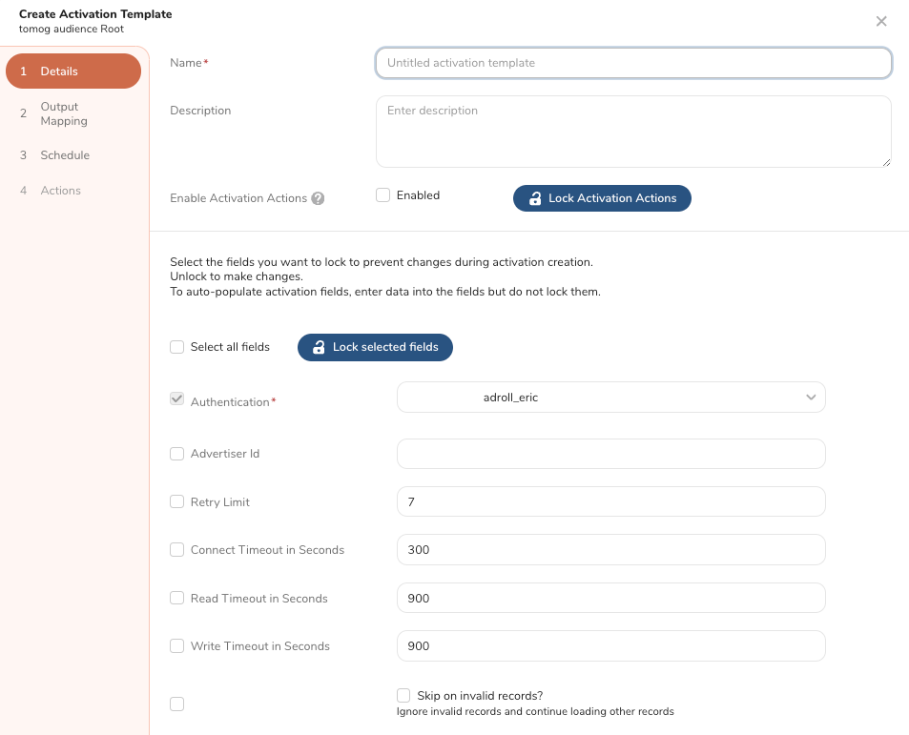Image resolution: width=909 pixels, height=735 pixels.
Task: Open the Actions step in sidebar
Action: [60, 191]
